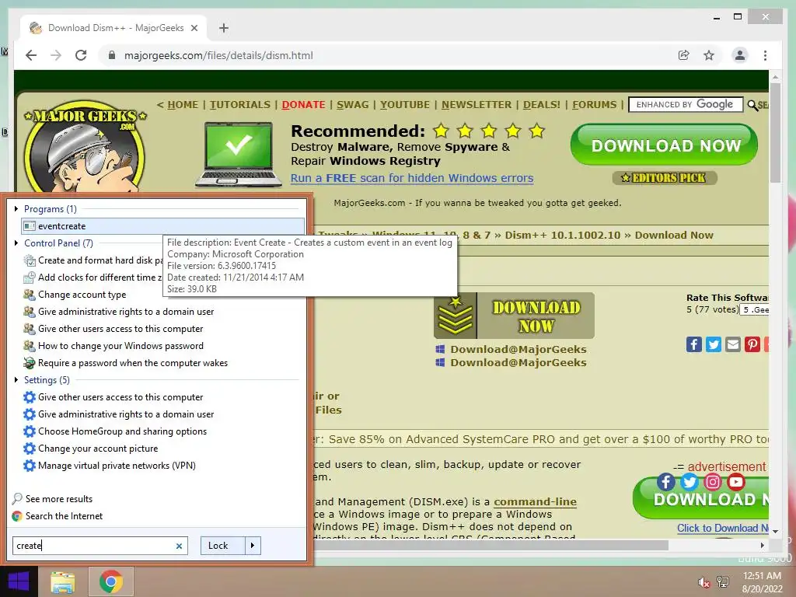
Task: Reload the page in Chrome
Action: coord(81,55)
